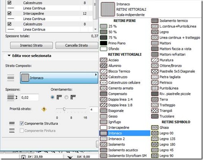This screenshot has width=203, height=160.
Task: Select Linea Continua row under Intercapedine
Action: [x=49, y=19]
